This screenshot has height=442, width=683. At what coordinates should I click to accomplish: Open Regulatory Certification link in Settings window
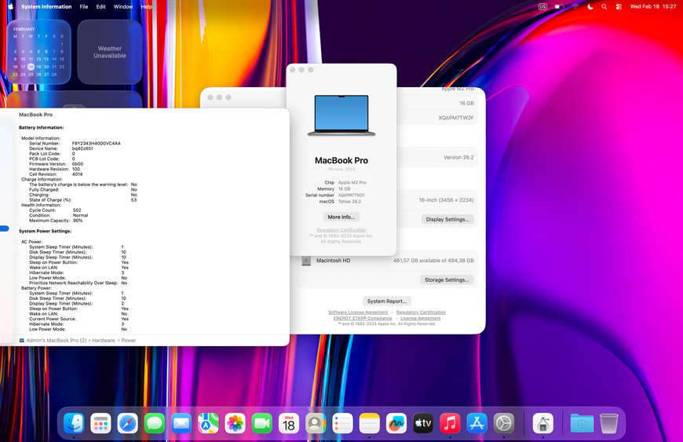pos(421,312)
